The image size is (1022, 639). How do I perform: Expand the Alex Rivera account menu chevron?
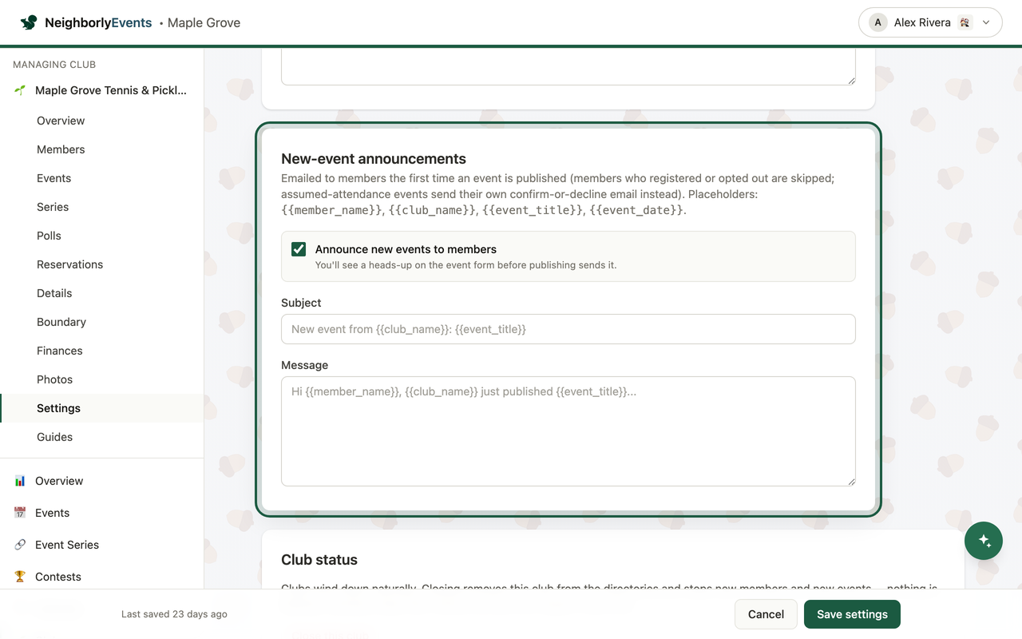click(x=986, y=22)
